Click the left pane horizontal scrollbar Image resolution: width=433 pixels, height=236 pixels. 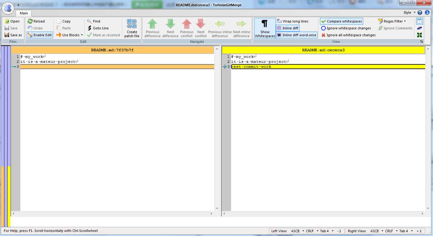(x=112, y=214)
